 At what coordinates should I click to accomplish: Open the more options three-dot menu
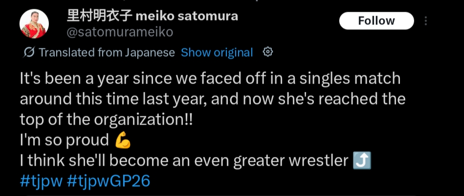(x=426, y=21)
